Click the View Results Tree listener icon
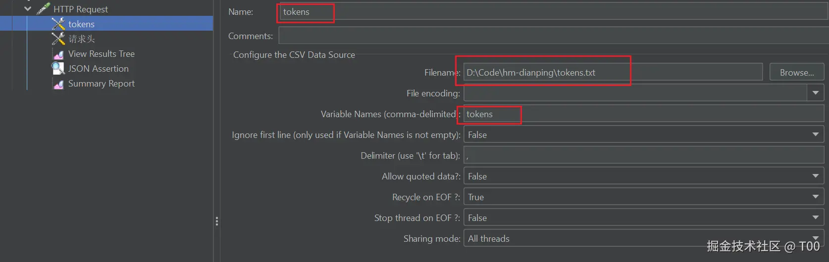The height and width of the screenshot is (262, 829). [x=58, y=54]
